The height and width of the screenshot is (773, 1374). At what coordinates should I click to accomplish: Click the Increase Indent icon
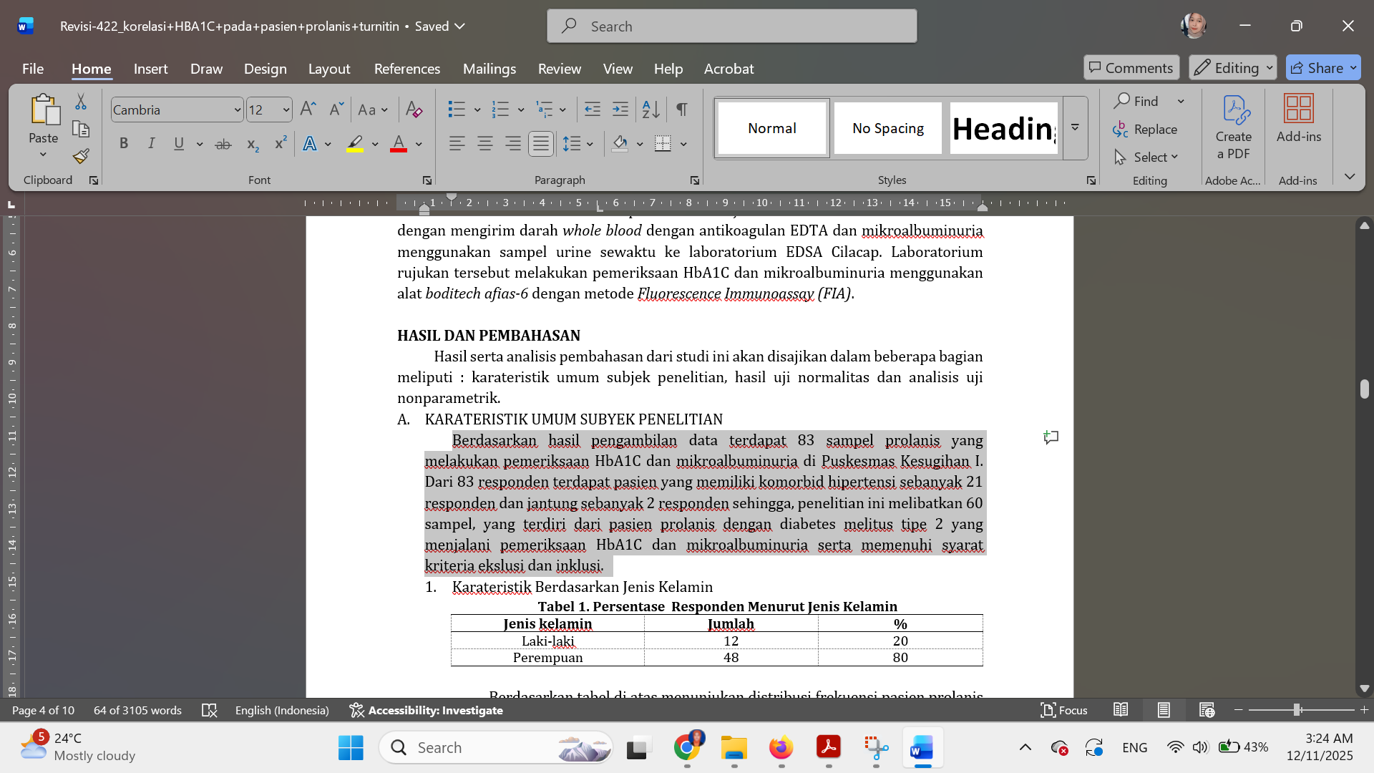620,110
